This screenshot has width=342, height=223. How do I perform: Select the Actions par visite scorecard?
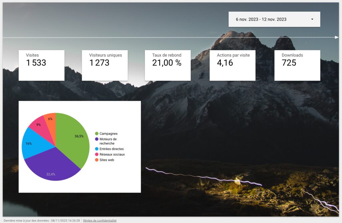point(232,65)
